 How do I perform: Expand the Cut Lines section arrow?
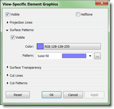click(x=7, y=75)
